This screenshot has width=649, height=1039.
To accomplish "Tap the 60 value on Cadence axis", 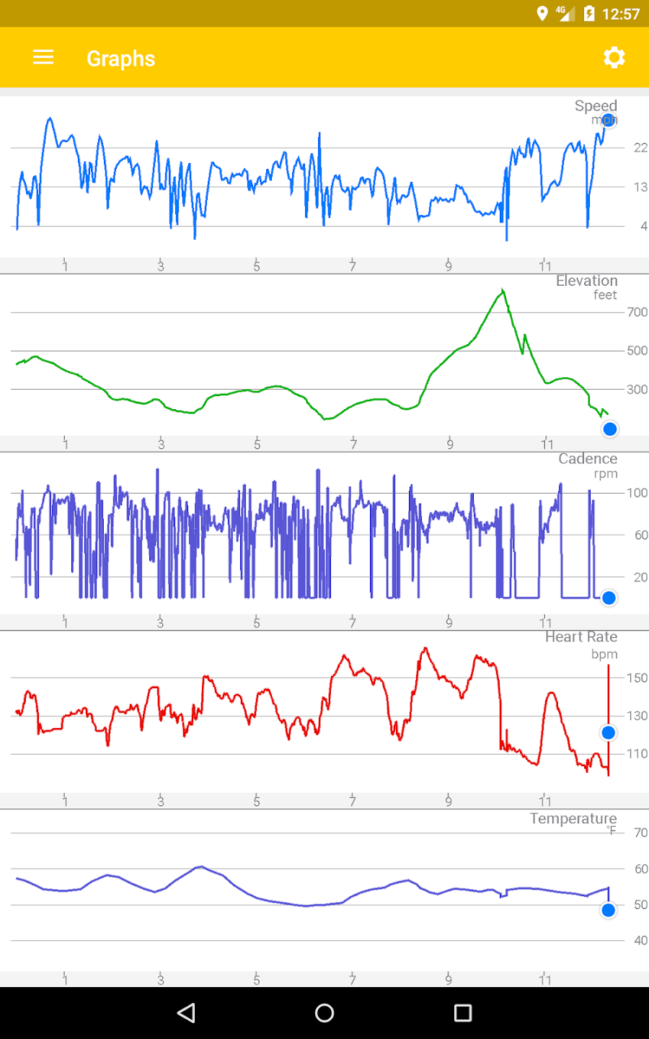I will [x=641, y=535].
